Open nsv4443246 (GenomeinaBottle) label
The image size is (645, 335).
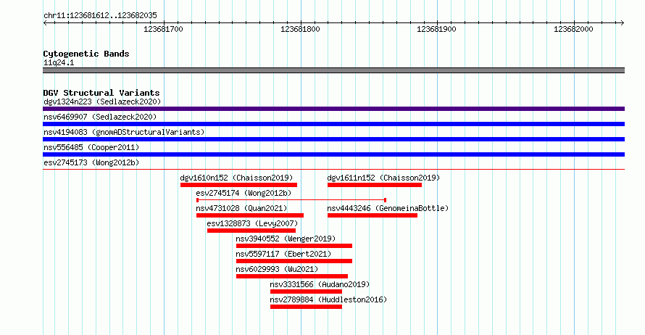[x=388, y=208]
